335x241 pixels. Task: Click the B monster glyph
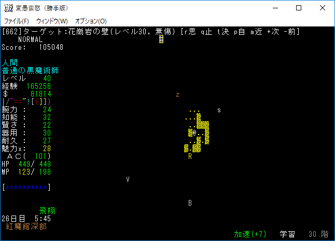[x=190, y=203]
